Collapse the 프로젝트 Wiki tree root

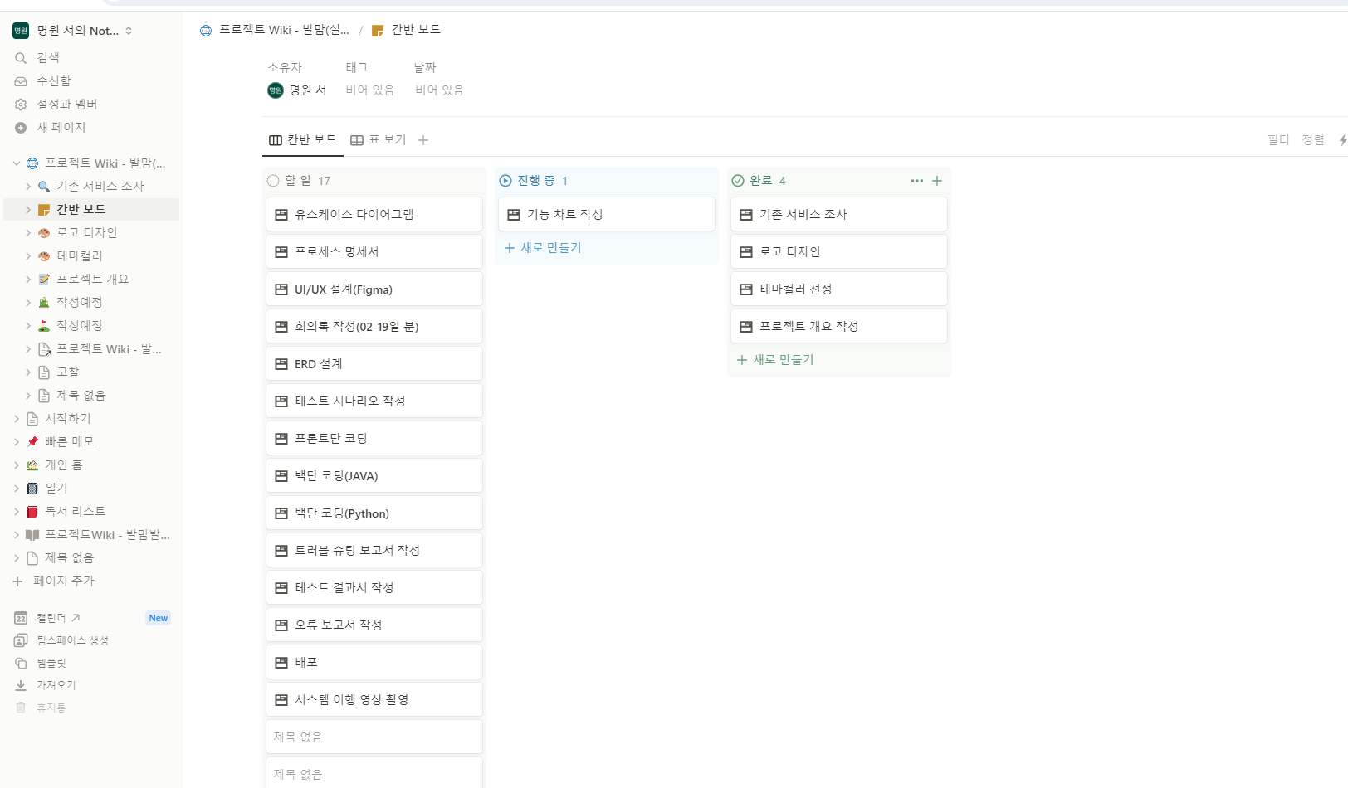pos(17,163)
